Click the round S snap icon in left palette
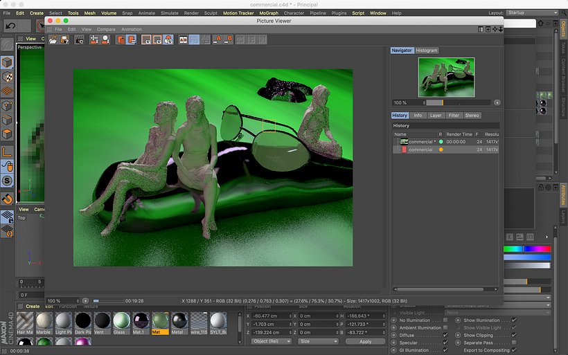 click(x=7, y=181)
